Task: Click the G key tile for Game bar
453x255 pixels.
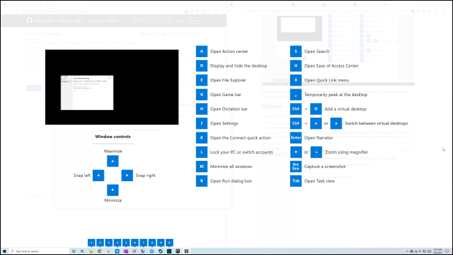Action: (201, 95)
